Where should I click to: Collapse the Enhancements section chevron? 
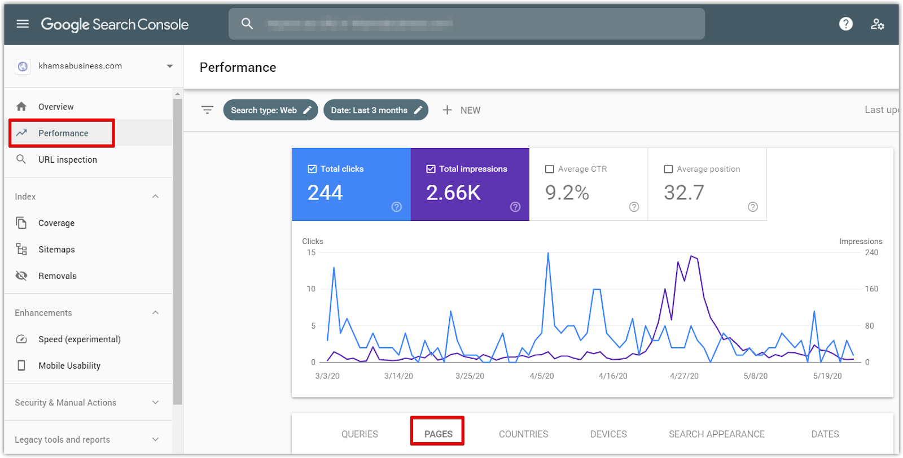pos(156,313)
